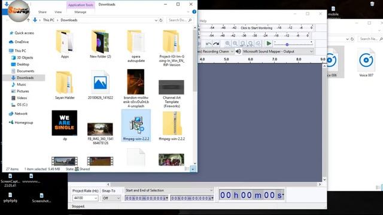Screen dimensions: 383x215
Task: Open the ffmpeg-win-2.2.2 installer file
Action: pyautogui.click(x=136, y=125)
